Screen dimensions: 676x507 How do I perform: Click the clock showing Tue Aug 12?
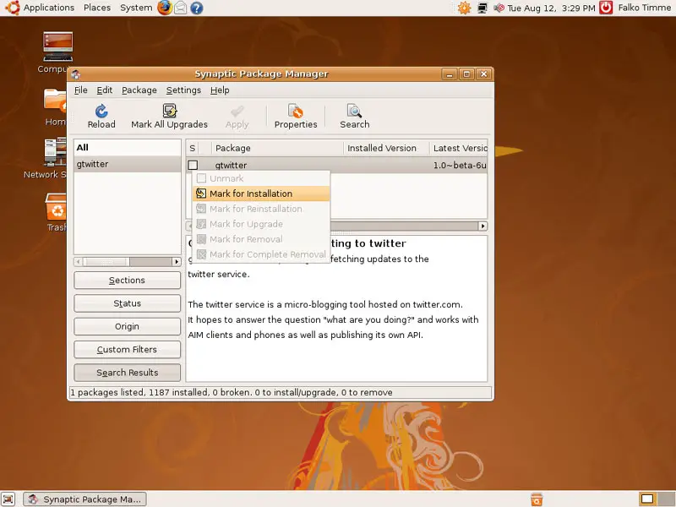[551, 8]
